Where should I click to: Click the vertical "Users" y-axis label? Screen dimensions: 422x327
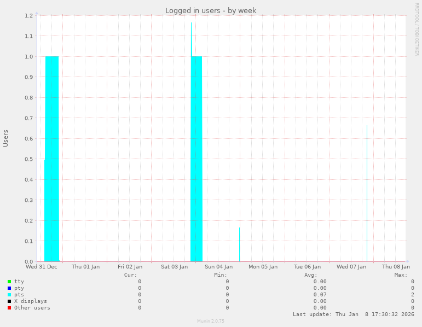(6, 138)
